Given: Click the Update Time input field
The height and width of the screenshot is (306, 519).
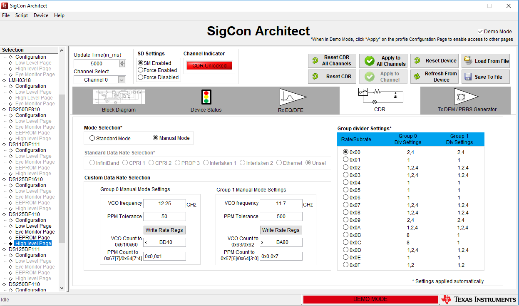Looking at the screenshot, I should coord(97,64).
